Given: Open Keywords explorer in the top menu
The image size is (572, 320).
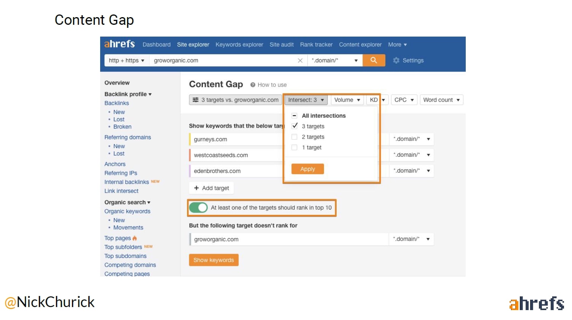Looking at the screenshot, I should (x=239, y=45).
